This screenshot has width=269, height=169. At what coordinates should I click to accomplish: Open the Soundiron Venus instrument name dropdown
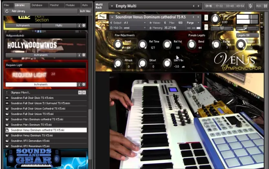coord(112,17)
